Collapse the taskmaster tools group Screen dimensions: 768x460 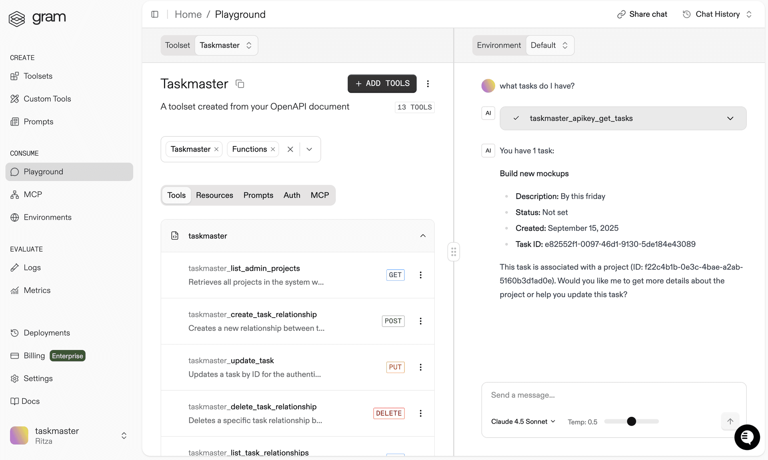pyautogui.click(x=423, y=236)
